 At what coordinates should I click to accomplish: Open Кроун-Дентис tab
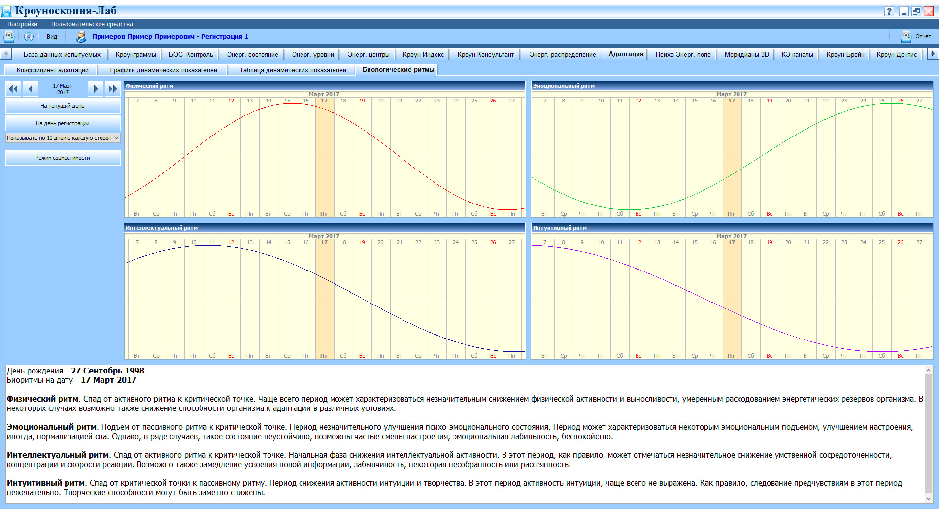point(897,54)
